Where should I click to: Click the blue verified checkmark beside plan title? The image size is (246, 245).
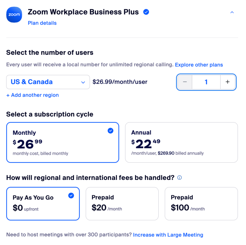point(146,12)
